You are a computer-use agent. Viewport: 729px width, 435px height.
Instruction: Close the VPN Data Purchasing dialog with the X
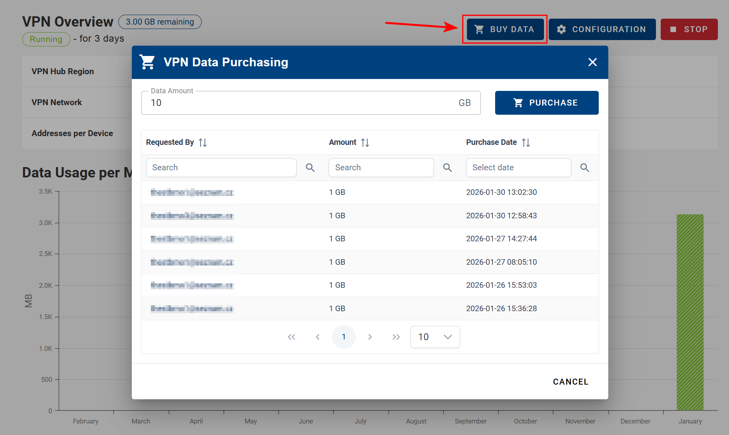[592, 62]
